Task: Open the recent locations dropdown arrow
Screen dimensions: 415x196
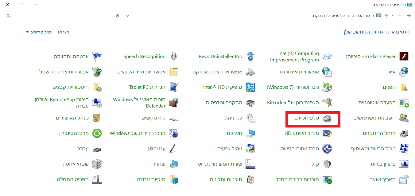Action: tap(393, 16)
